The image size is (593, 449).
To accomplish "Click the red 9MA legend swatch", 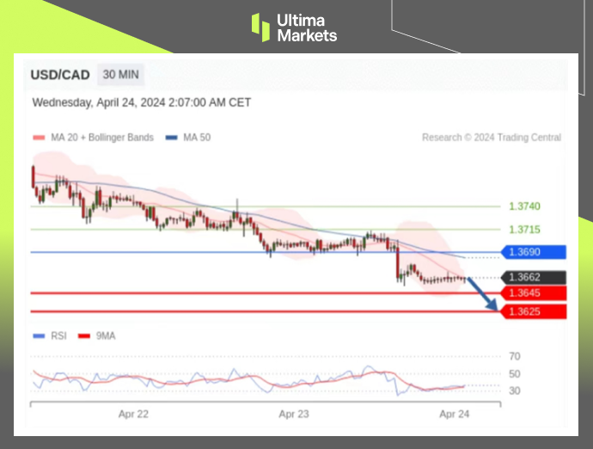I will point(84,335).
